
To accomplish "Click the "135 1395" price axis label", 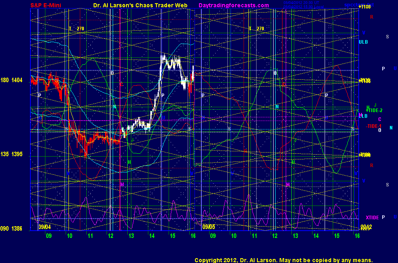I will (x=11, y=154).
